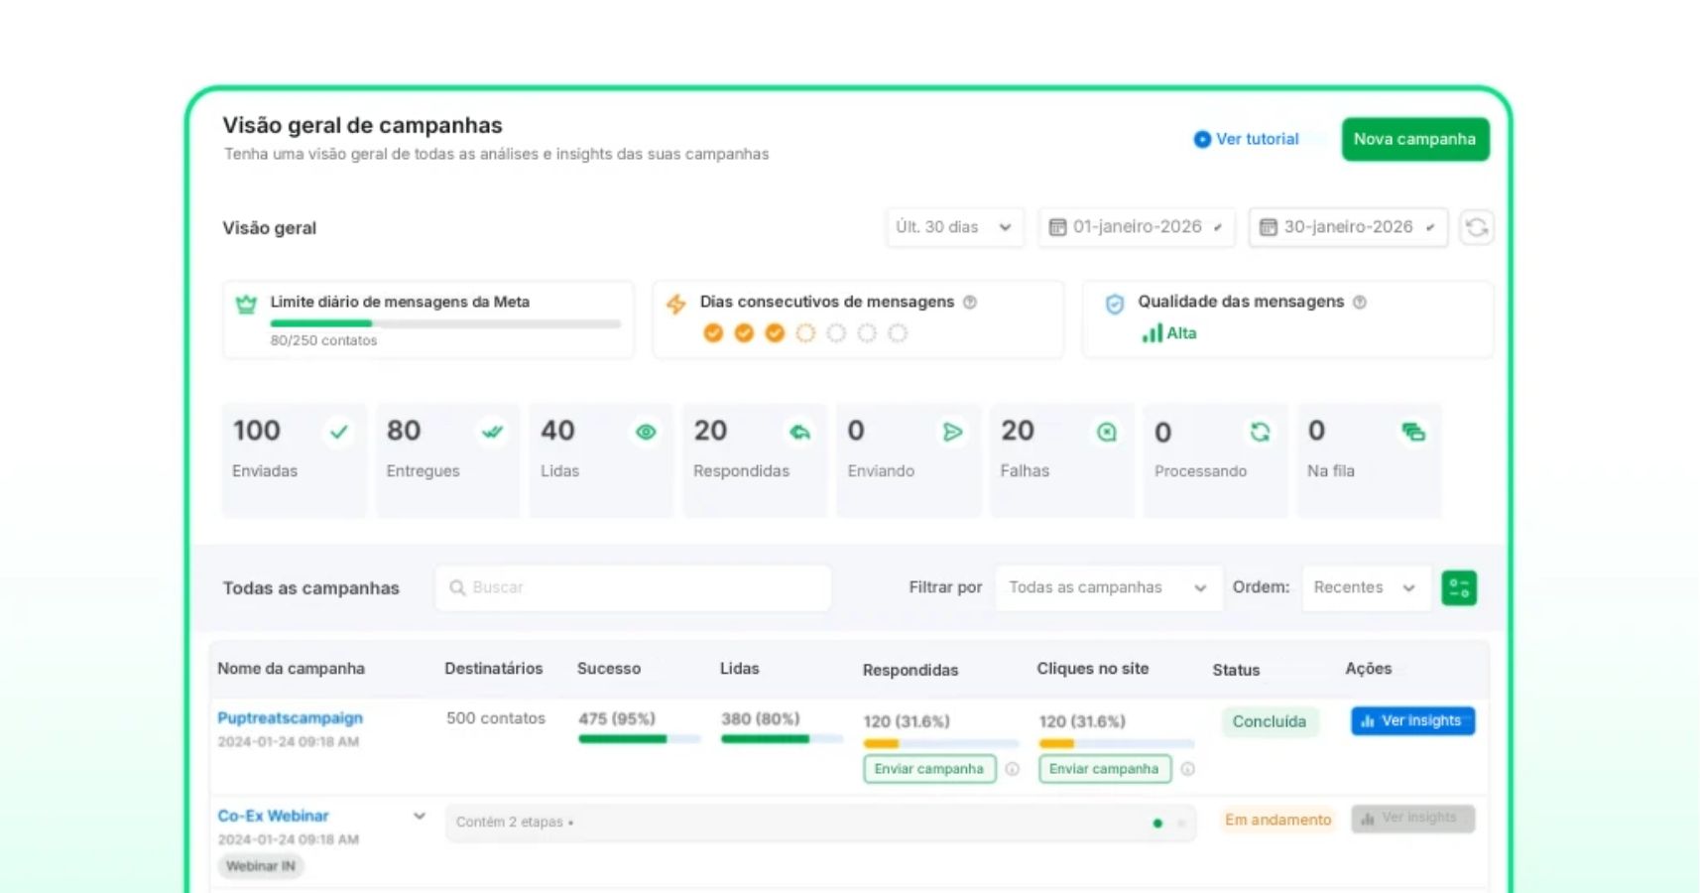Click the 500 contatos cell
The width and height of the screenshot is (1700, 893).
496,717
